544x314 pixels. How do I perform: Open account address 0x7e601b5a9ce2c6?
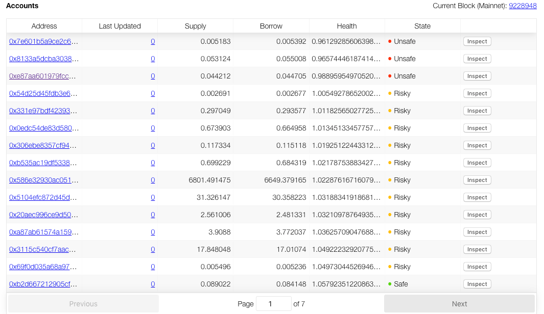click(44, 41)
